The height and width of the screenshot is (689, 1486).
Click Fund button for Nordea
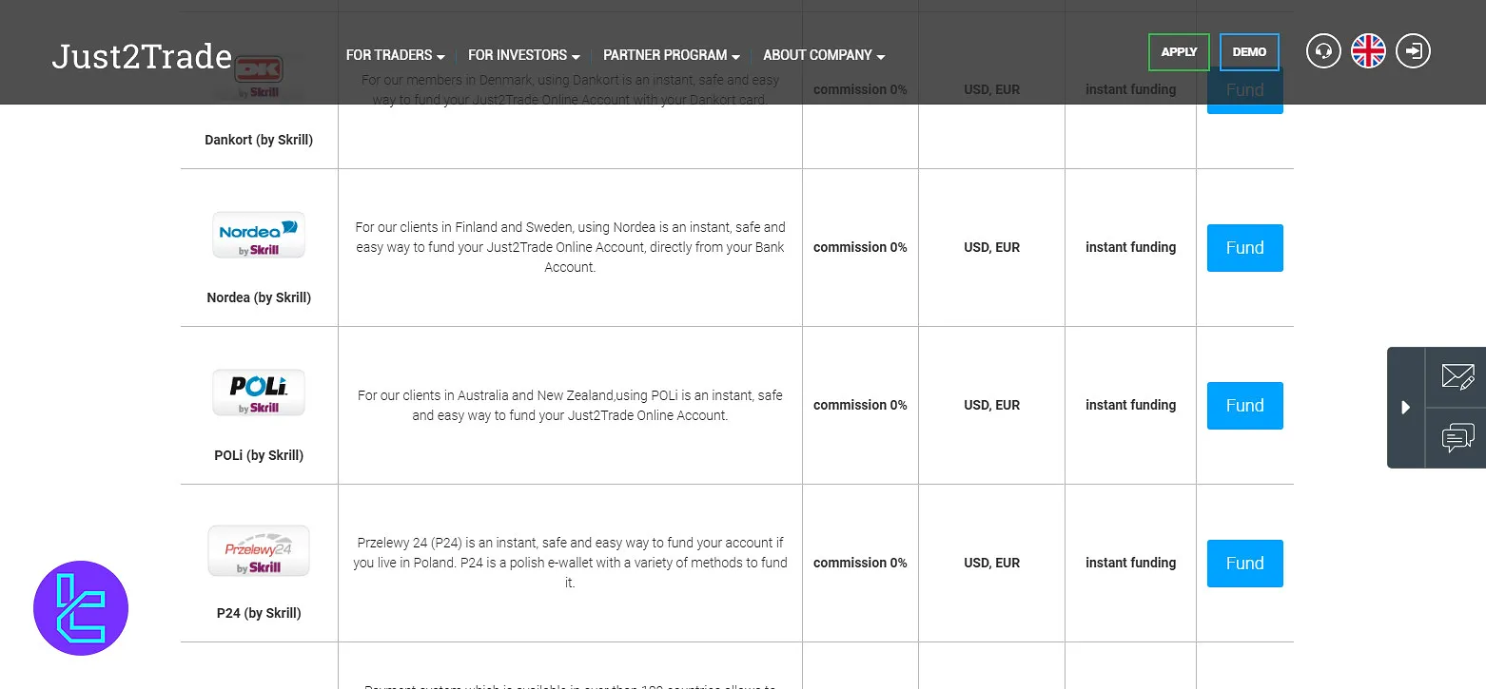1244,248
